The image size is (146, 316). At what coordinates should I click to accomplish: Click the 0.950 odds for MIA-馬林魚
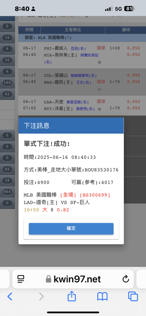(133, 55)
